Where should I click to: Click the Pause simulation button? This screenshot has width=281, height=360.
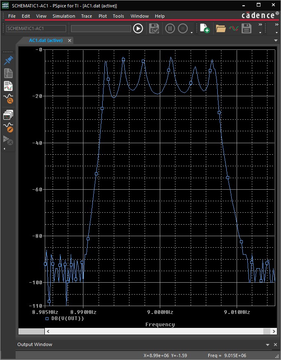[170, 28]
